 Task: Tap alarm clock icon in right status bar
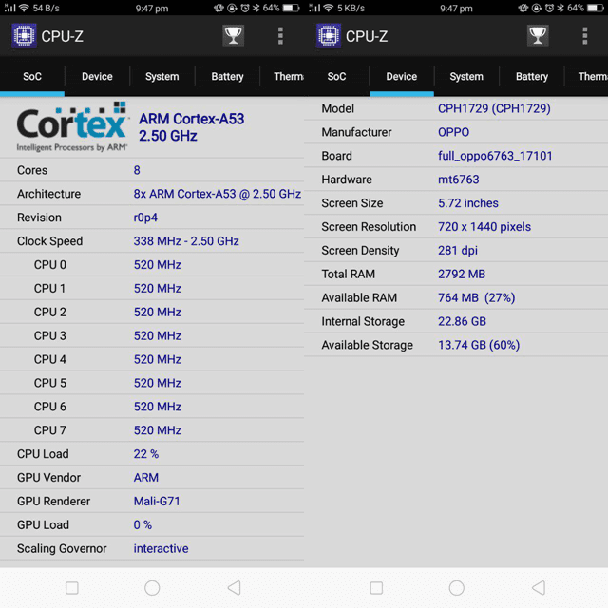pos(549,8)
